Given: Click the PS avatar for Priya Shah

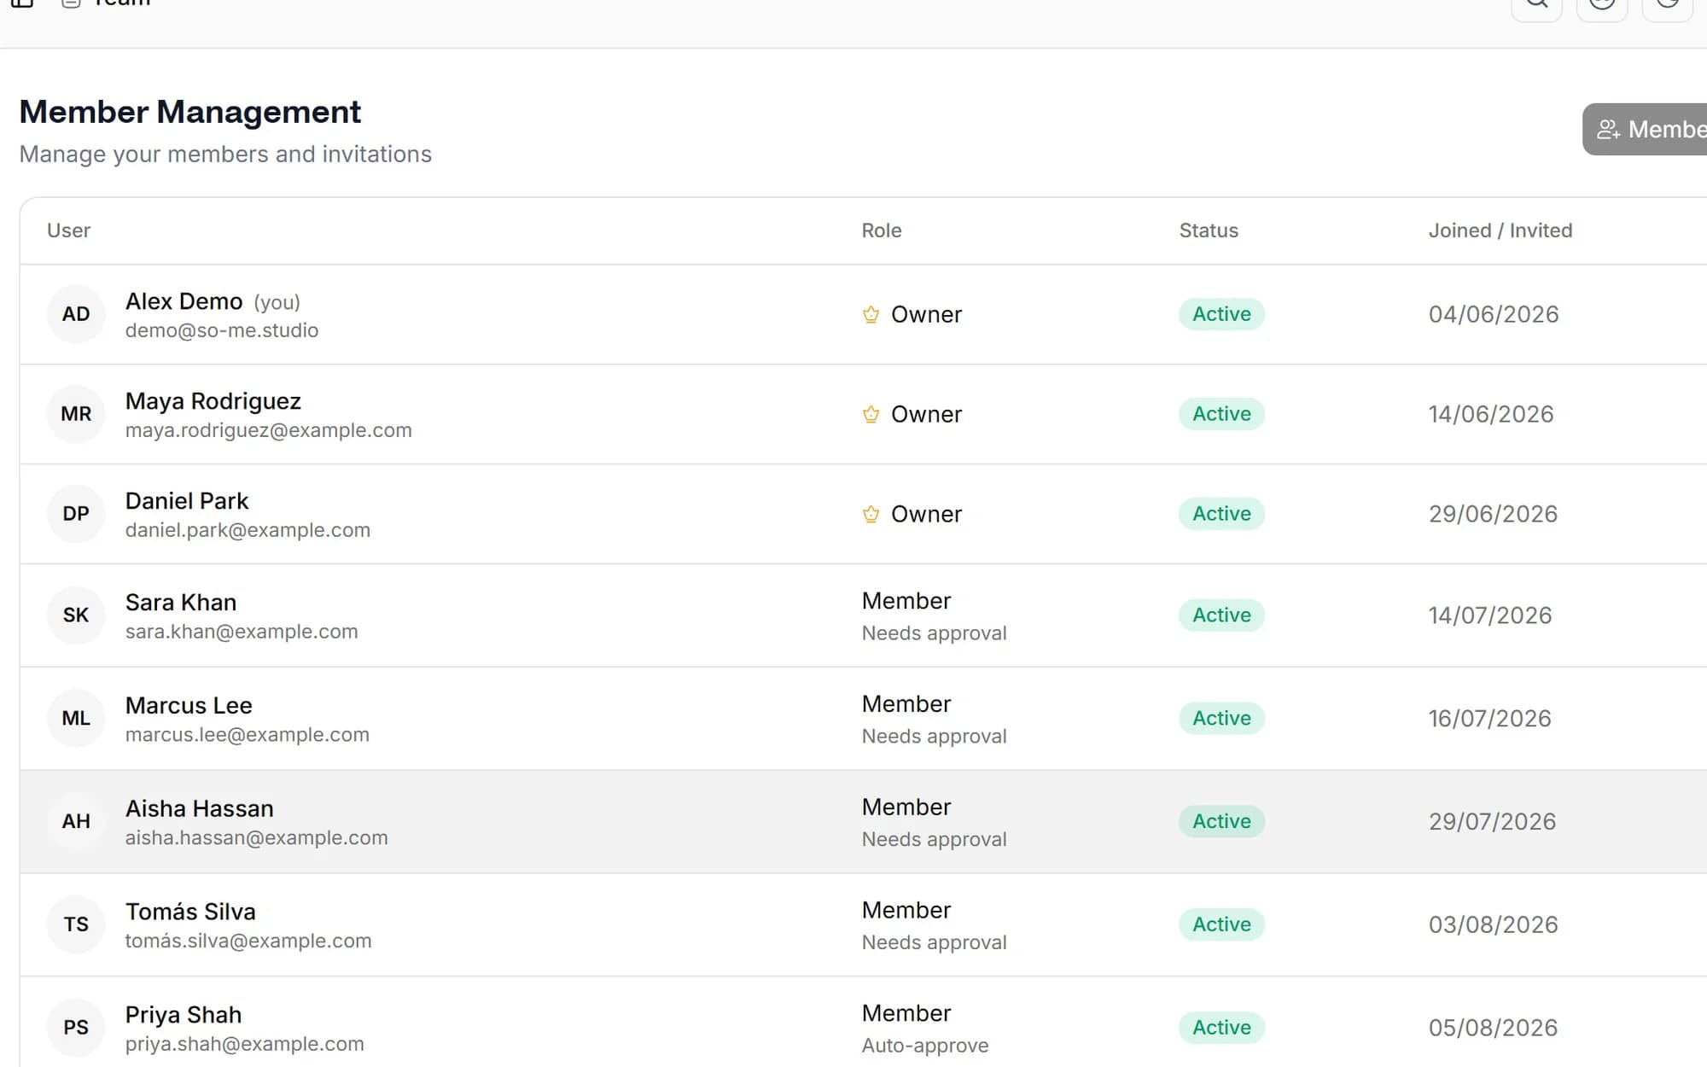Looking at the screenshot, I should tap(76, 1028).
